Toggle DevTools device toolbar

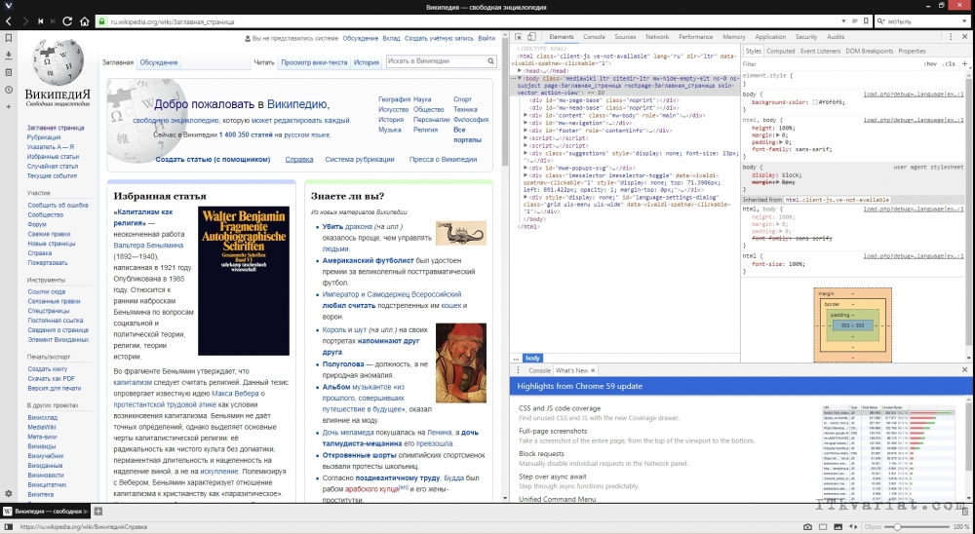pos(531,37)
